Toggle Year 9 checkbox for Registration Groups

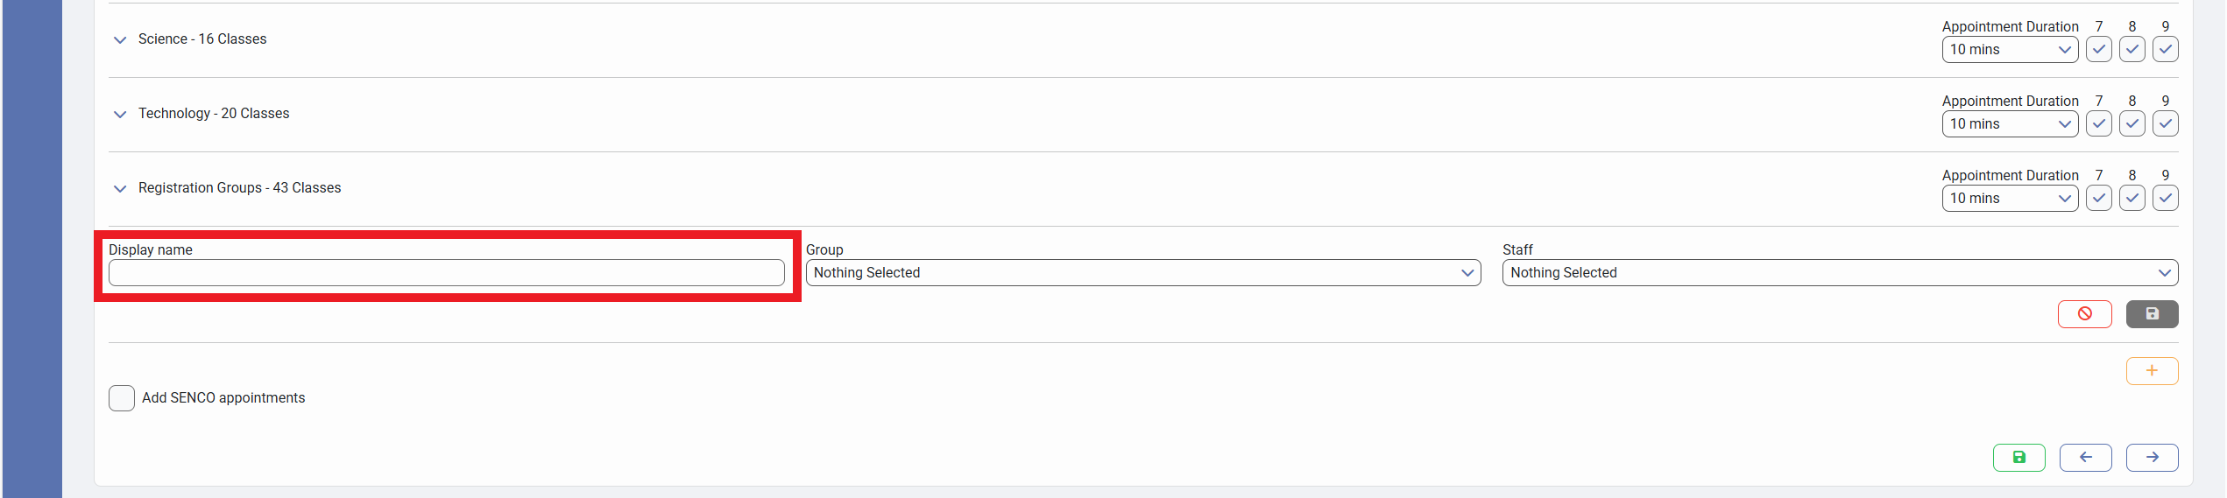2165,199
